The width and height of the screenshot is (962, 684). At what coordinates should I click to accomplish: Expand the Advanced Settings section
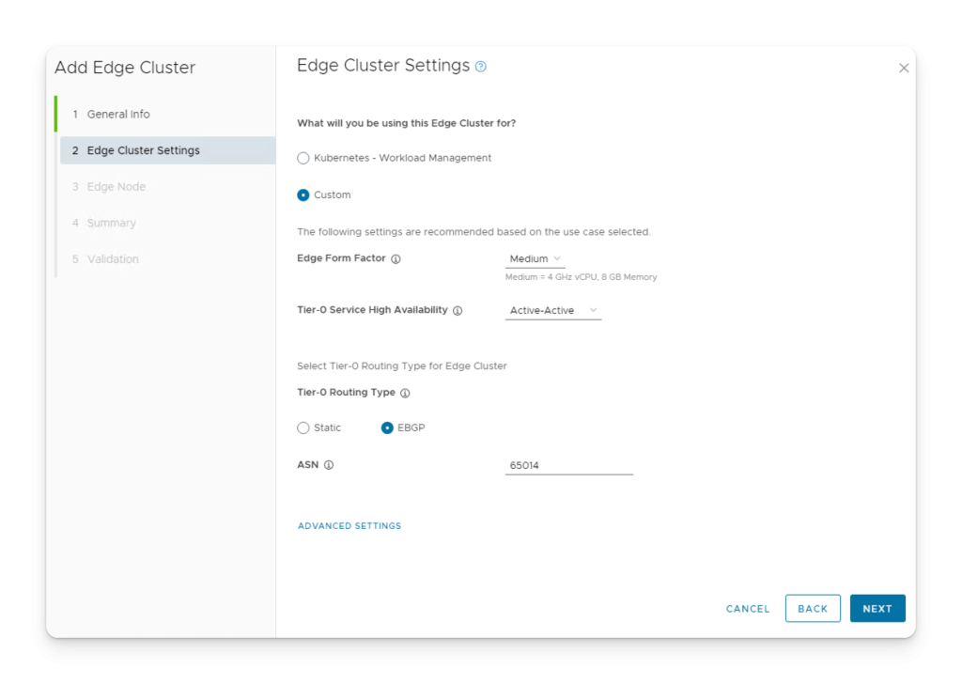coord(349,526)
